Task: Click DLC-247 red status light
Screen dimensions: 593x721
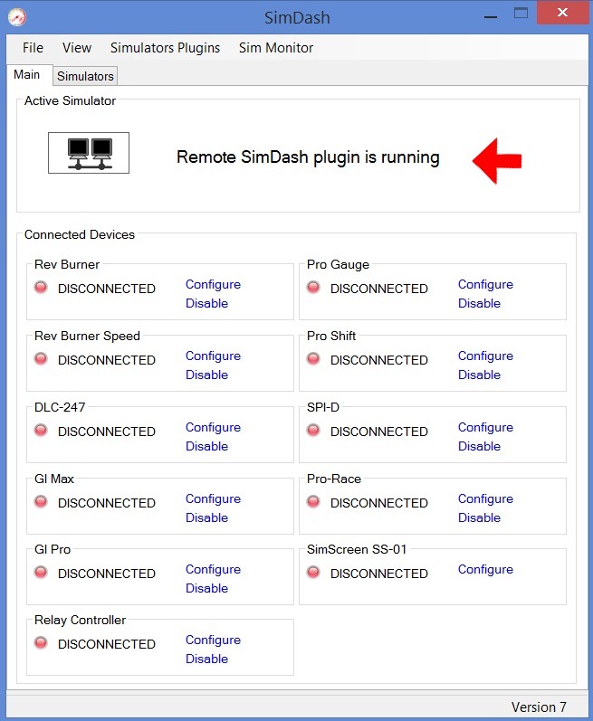Action: click(x=41, y=431)
